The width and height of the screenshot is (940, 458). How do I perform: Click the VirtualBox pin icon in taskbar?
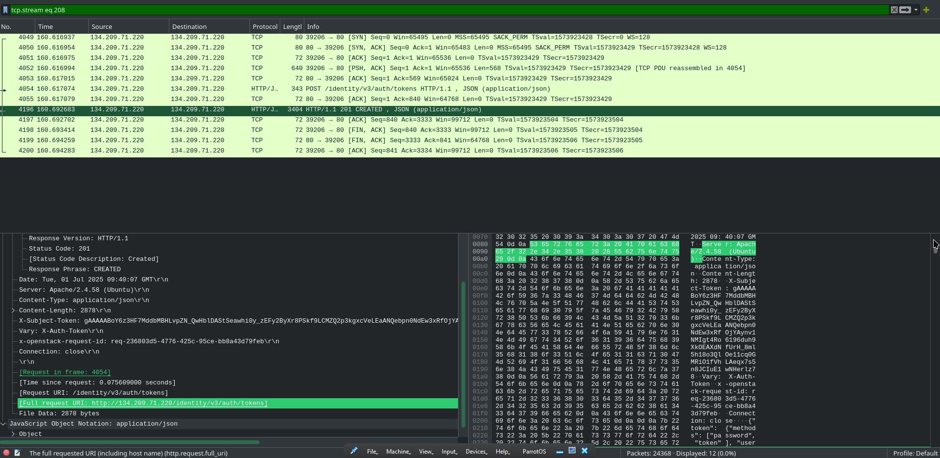tap(353, 451)
